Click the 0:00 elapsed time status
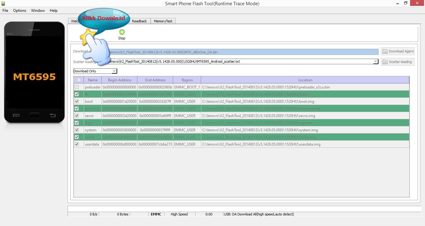Viewport: 425px width, 226px height. click(209, 214)
